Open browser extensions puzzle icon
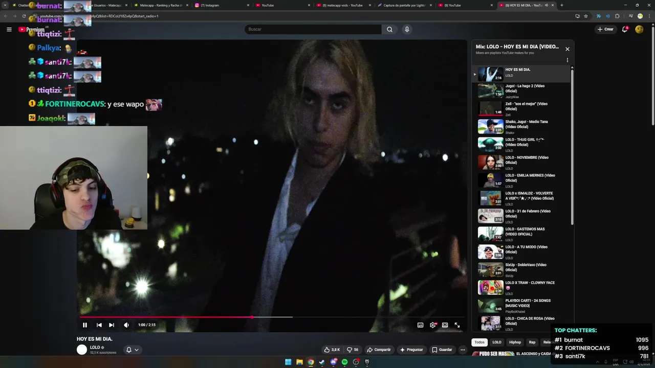This screenshot has height=368, width=655. (x=617, y=16)
